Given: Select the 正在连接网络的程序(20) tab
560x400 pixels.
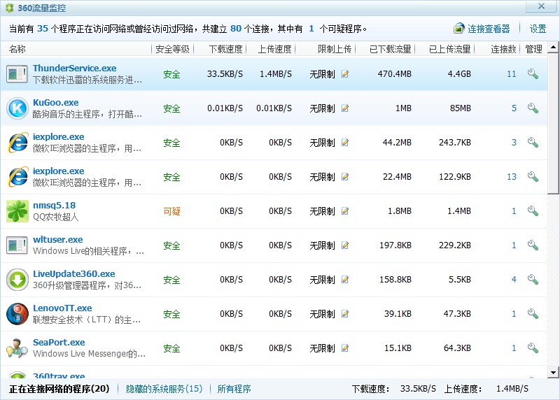Looking at the screenshot, I should [x=59, y=389].
